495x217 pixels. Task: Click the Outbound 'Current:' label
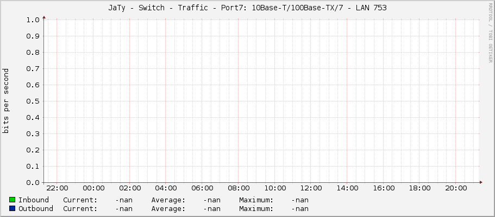pos(80,209)
